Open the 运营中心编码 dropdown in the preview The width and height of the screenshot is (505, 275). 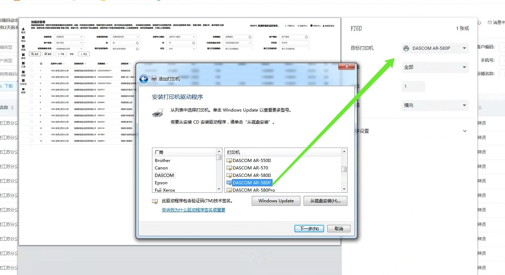coord(182,37)
